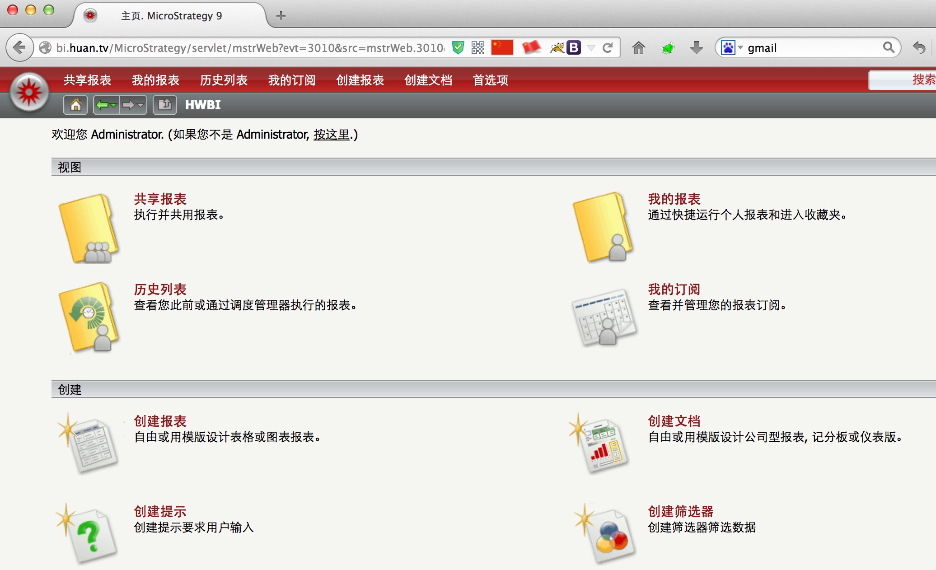
Task: Open the 创建筛选器 heading link
Action: (x=680, y=511)
